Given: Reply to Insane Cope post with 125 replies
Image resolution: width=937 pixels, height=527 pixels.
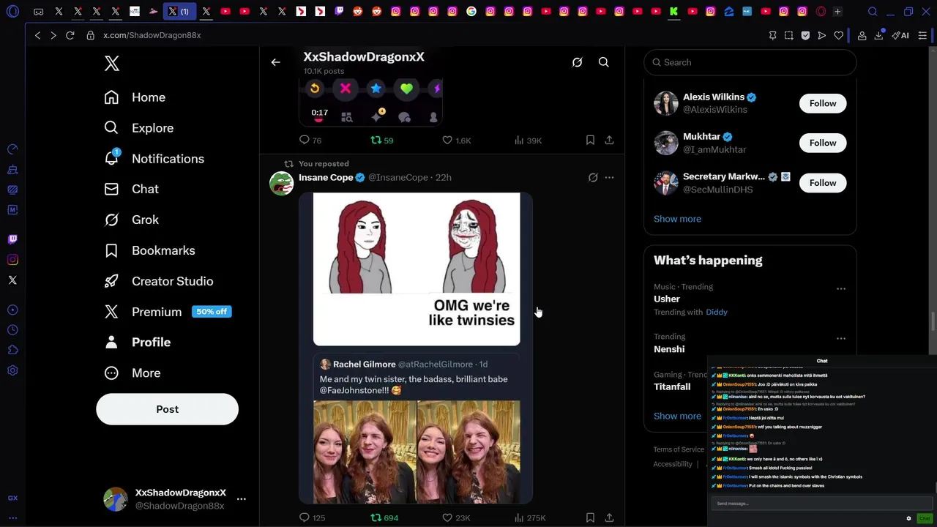Looking at the screenshot, I should tap(312, 517).
